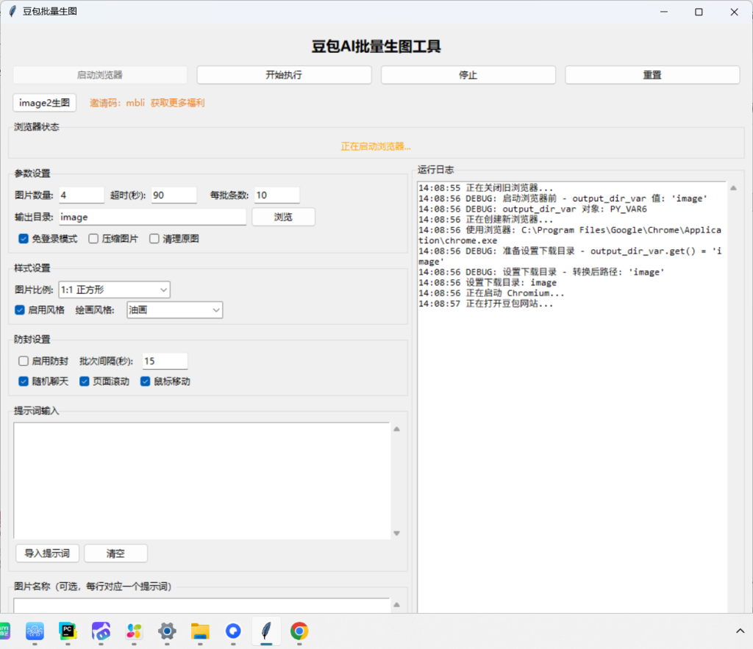Click the image2生图 button
The height and width of the screenshot is (649, 753).
pos(45,103)
